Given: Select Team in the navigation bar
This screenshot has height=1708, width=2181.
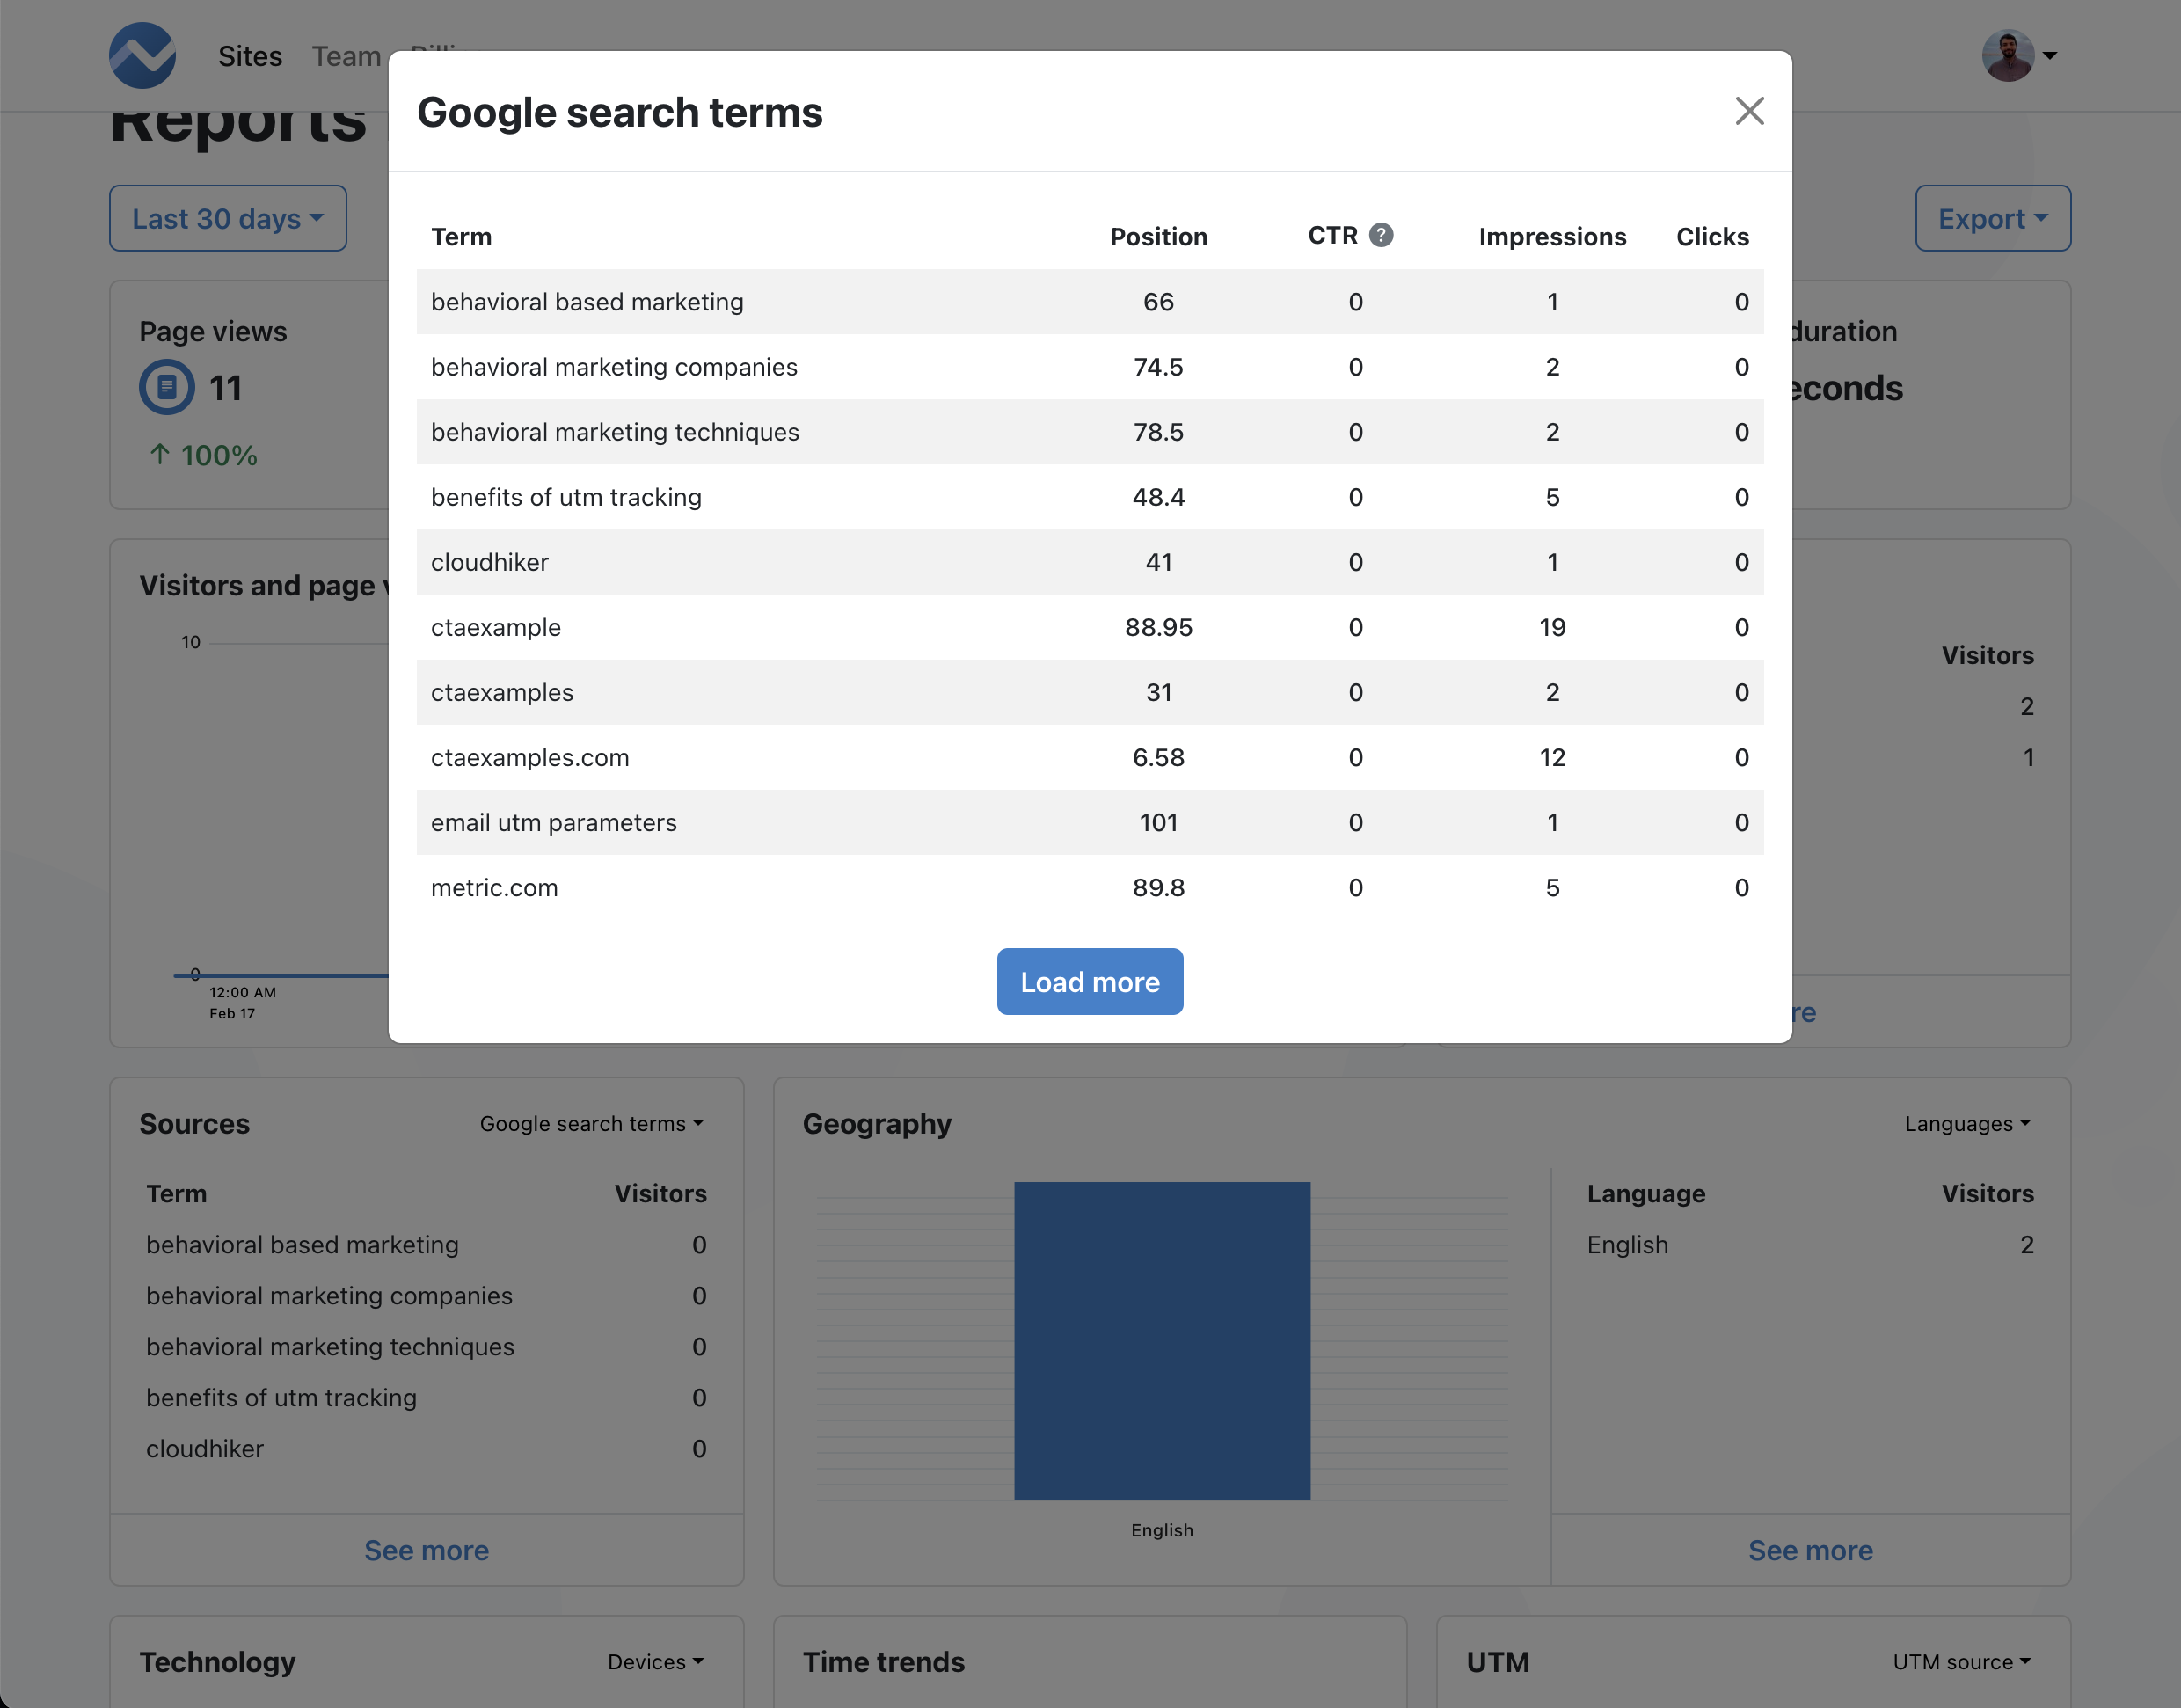Looking at the screenshot, I should click(x=347, y=56).
